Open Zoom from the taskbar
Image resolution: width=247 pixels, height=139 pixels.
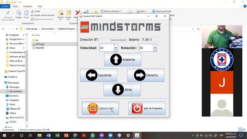click(x=110, y=136)
